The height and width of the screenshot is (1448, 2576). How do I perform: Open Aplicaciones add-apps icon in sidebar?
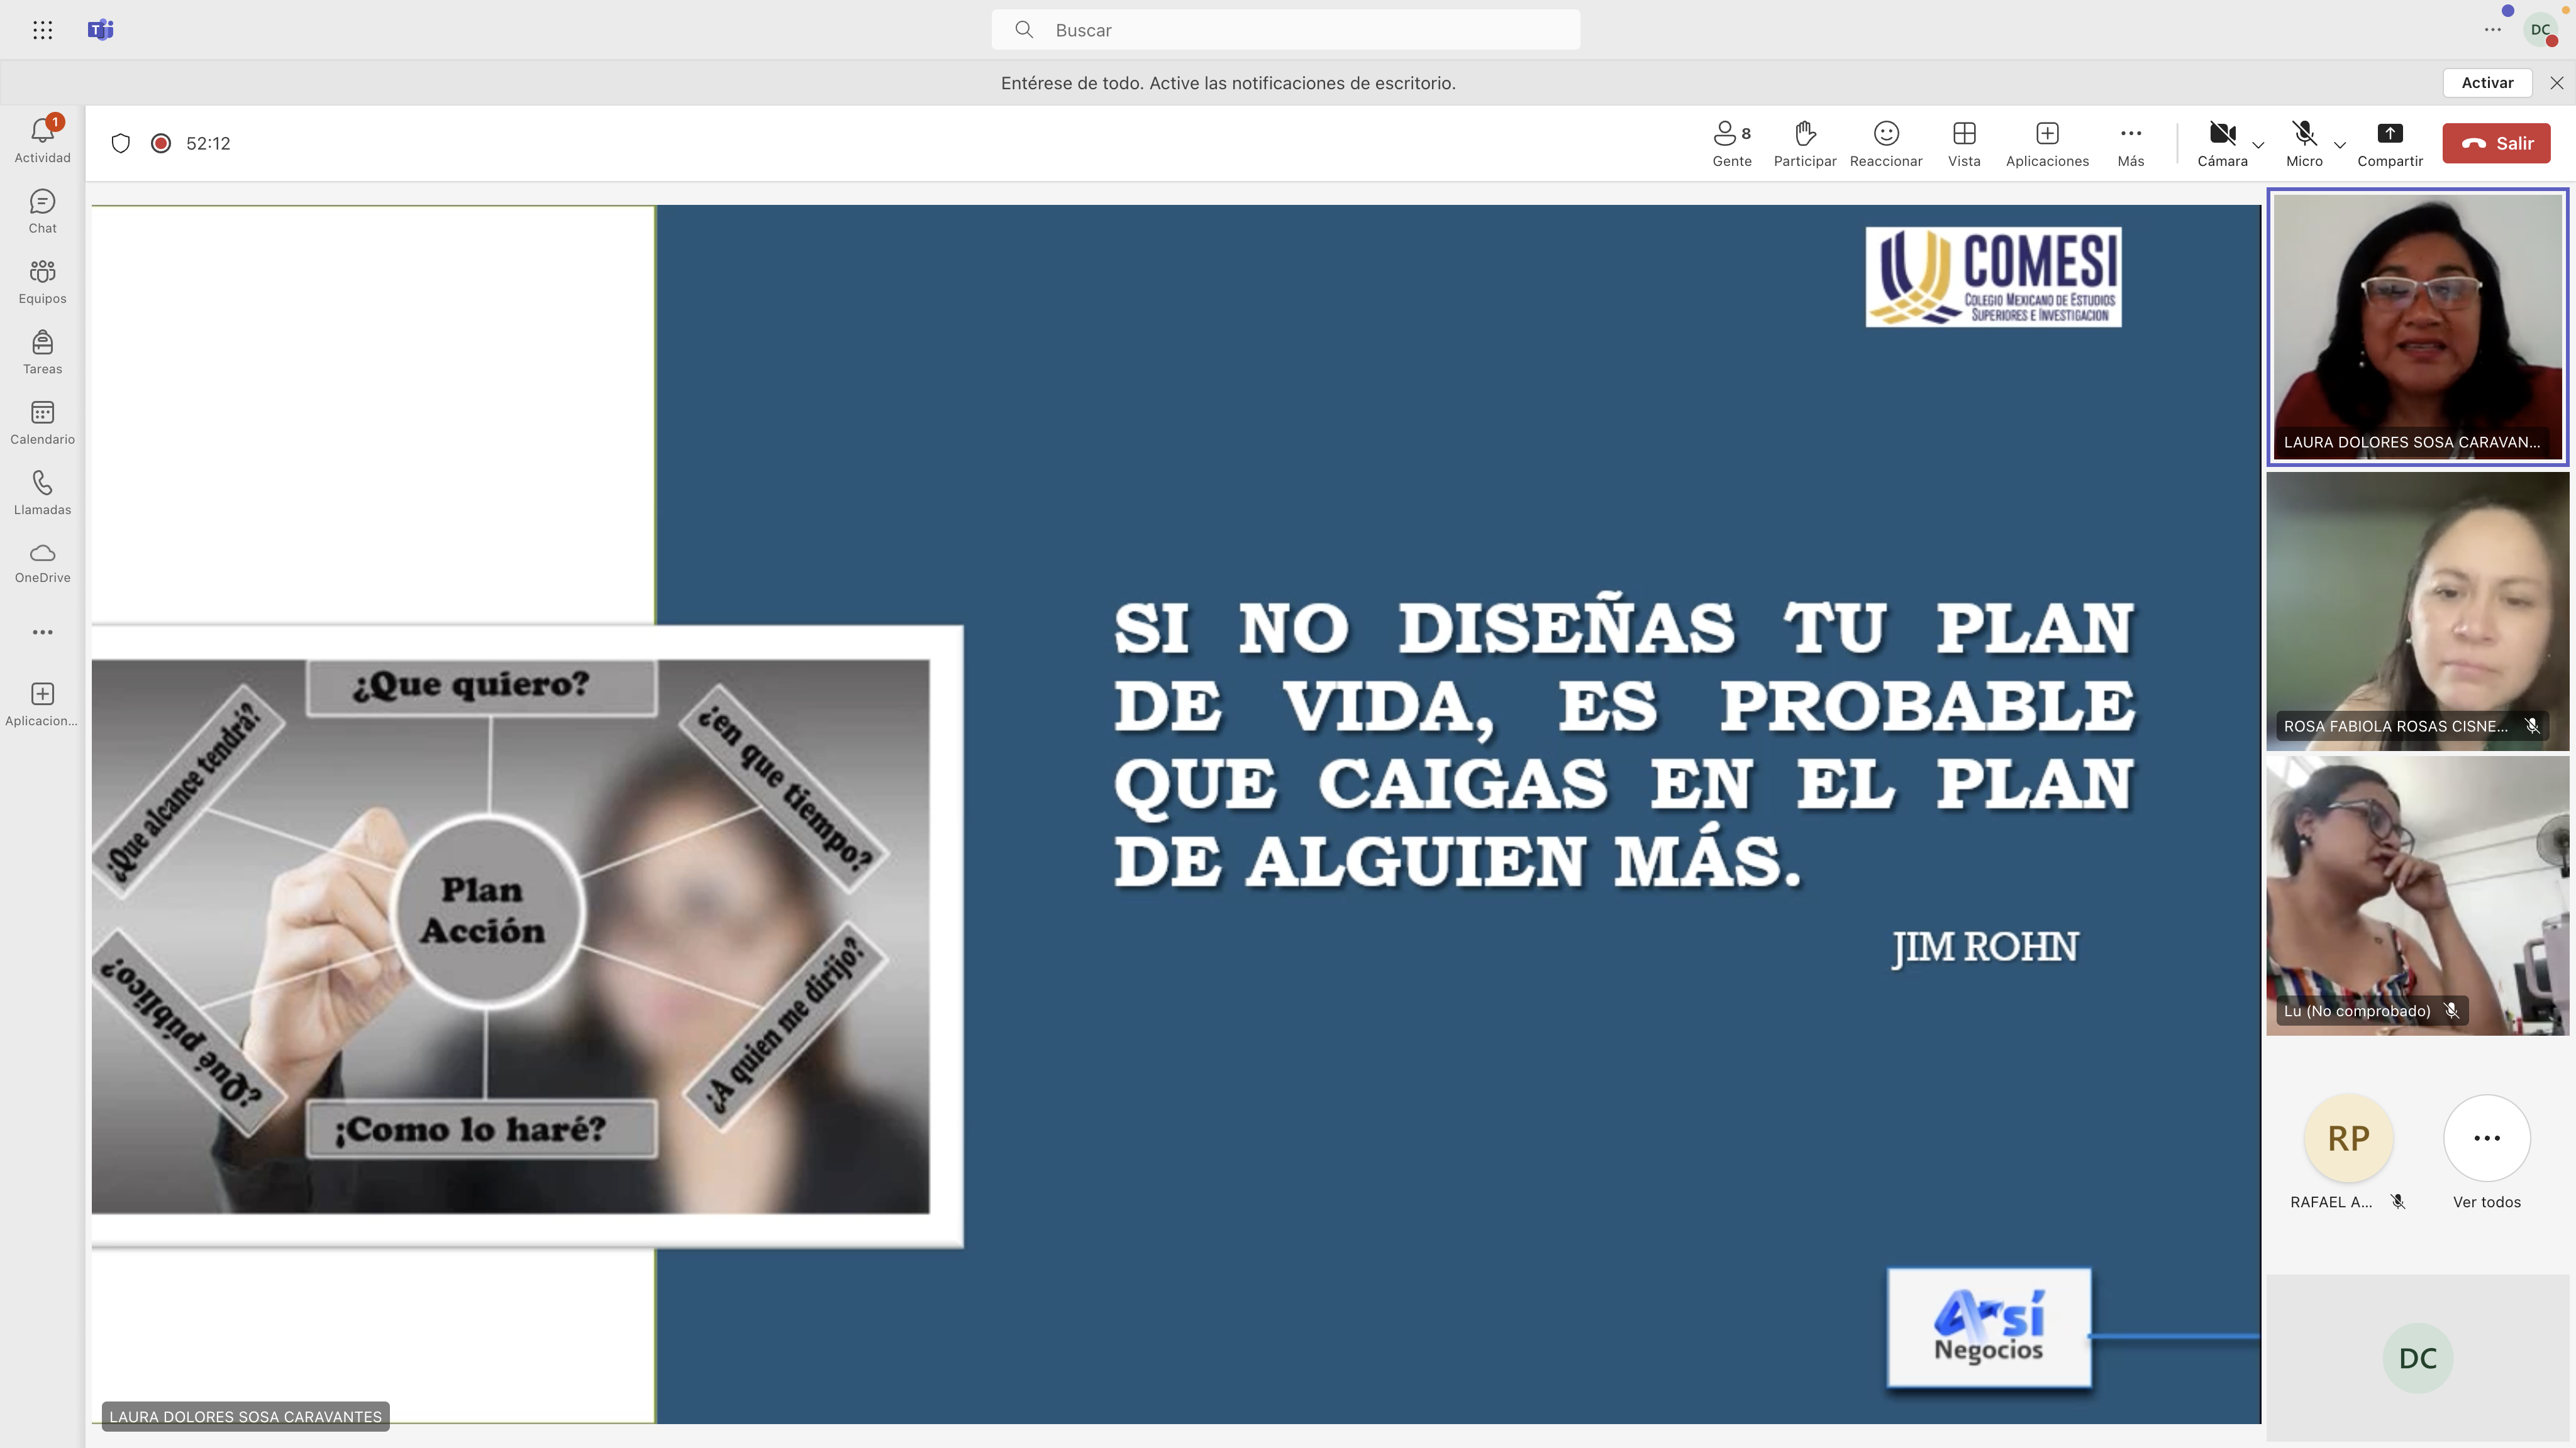point(42,703)
